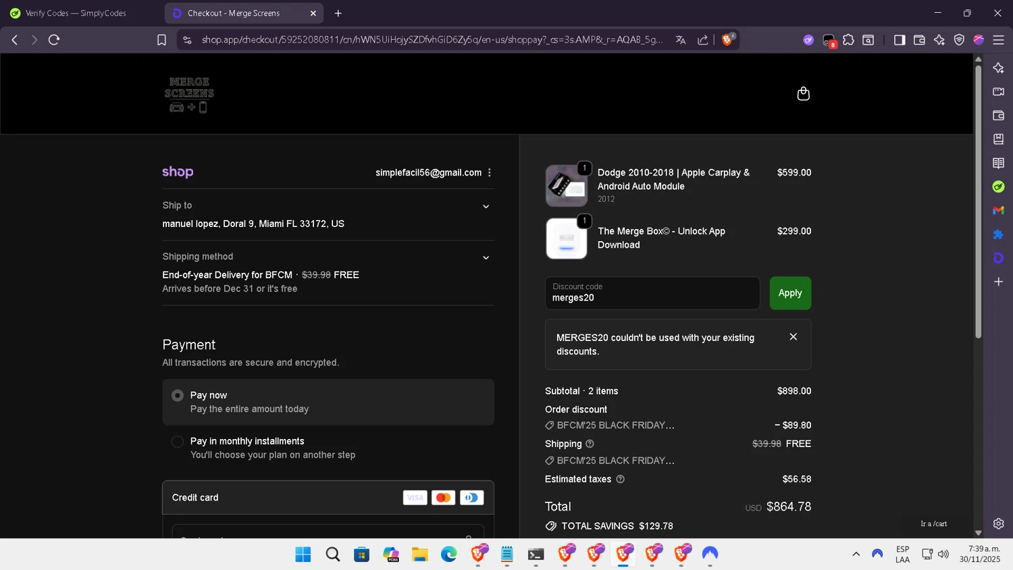1013x570 pixels.
Task: Open File Explorer from taskbar
Action: pos(420,554)
